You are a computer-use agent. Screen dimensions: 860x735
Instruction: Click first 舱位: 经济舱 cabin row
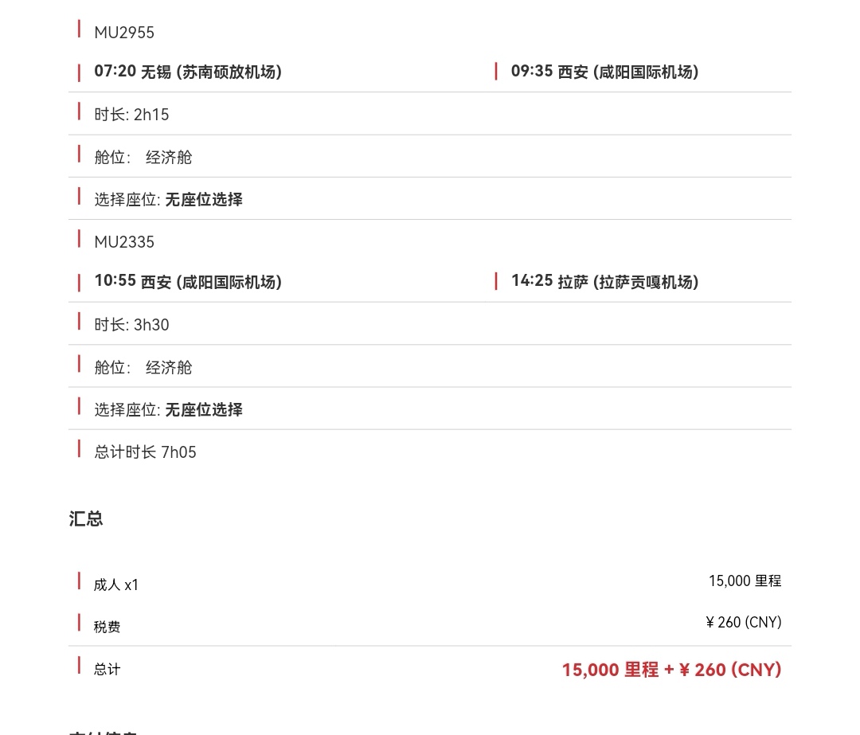[430, 157]
